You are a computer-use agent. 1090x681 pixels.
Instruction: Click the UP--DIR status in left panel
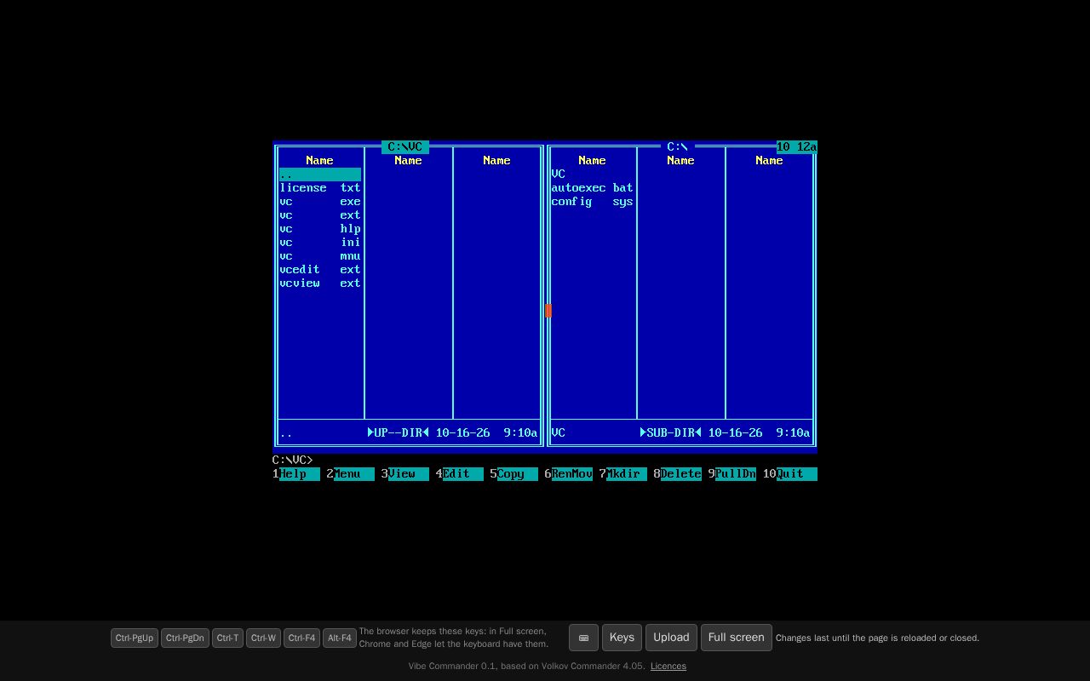pos(399,432)
